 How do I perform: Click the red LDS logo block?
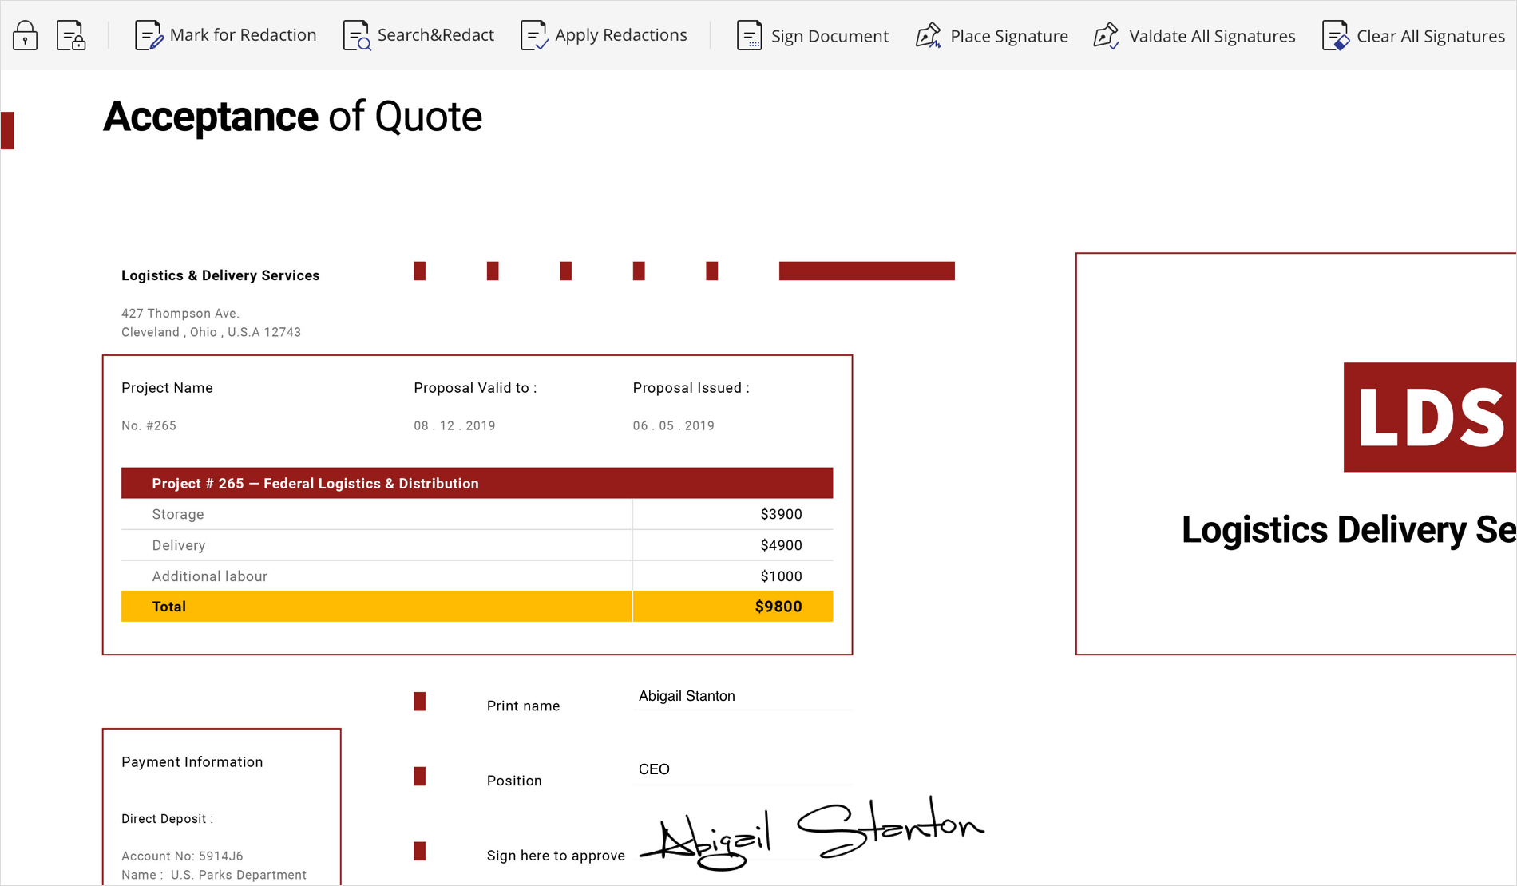pos(1429,417)
